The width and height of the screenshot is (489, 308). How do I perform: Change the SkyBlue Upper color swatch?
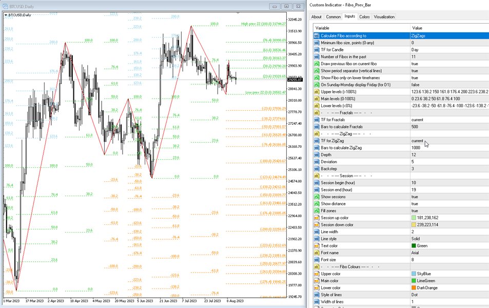coord(414,274)
